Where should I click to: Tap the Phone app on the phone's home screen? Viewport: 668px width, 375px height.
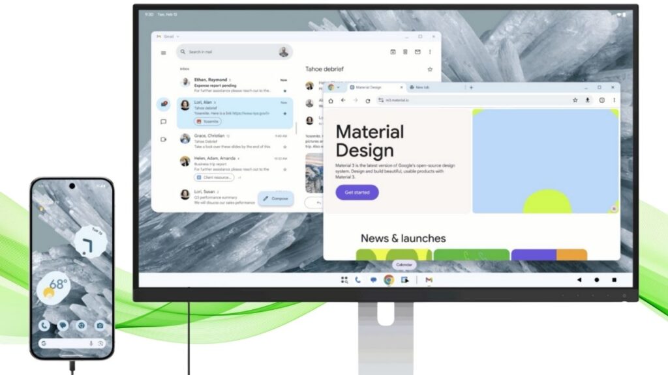pyautogui.click(x=44, y=326)
